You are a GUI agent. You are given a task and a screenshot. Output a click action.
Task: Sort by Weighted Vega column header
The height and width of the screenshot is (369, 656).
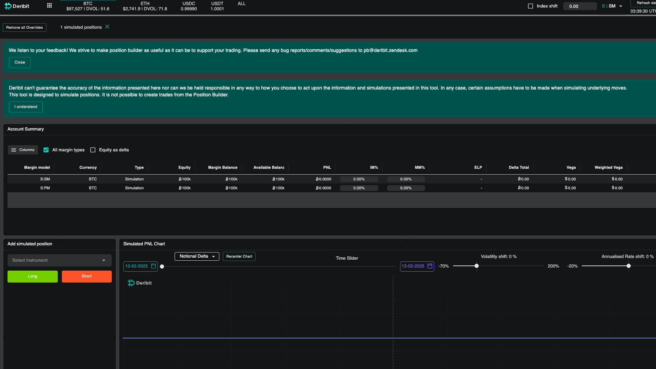pos(608,167)
